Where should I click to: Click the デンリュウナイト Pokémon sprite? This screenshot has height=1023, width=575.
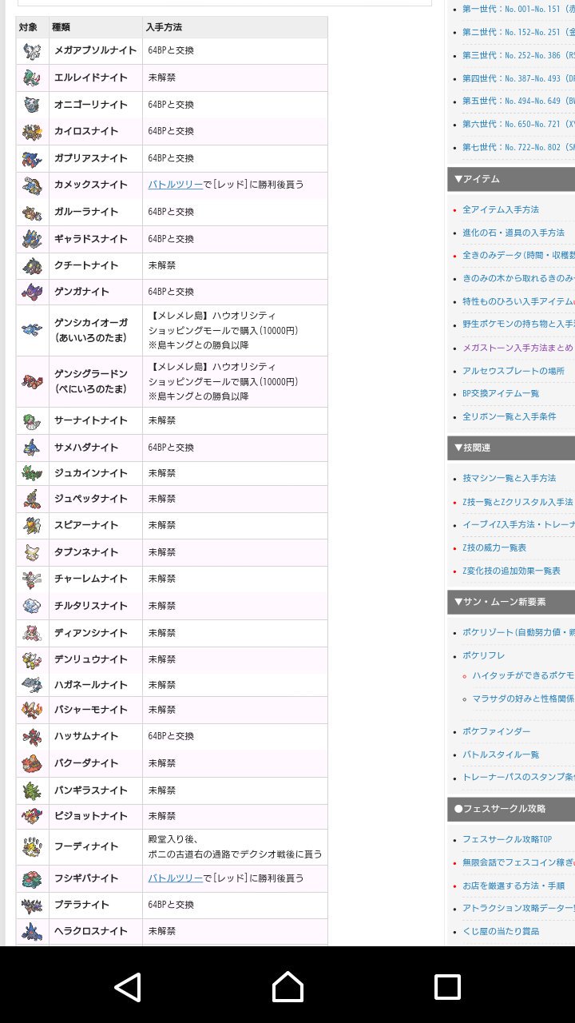pos(32,659)
